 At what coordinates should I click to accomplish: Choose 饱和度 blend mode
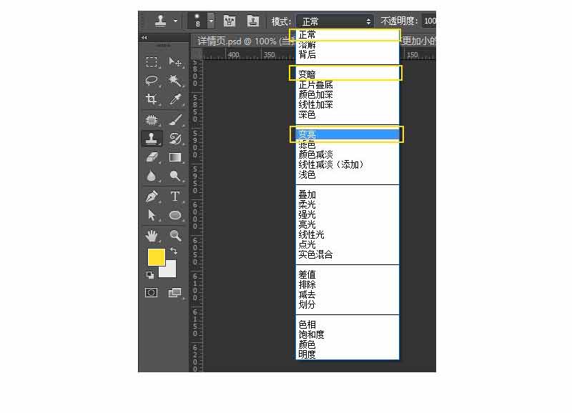pos(347,334)
